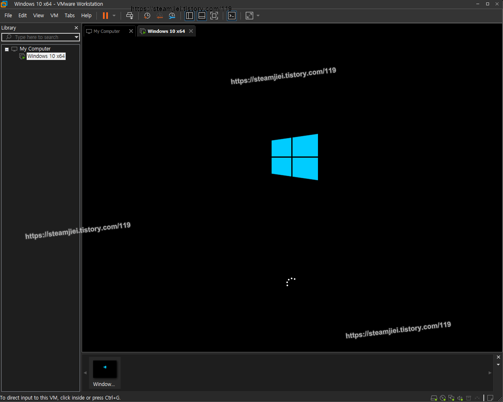Image resolution: width=503 pixels, height=402 pixels.
Task: Open the VM menu
Action: (54, 15)
